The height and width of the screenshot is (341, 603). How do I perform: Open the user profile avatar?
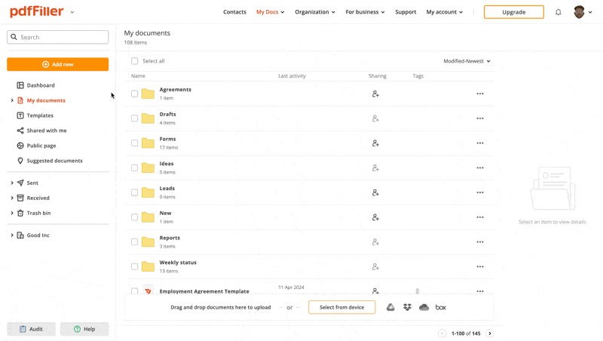click(x=579, y=12)
